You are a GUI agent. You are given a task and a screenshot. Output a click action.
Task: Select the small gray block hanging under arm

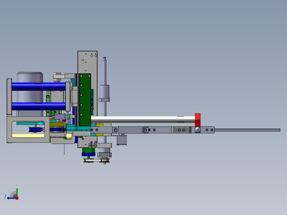[121, 140]
